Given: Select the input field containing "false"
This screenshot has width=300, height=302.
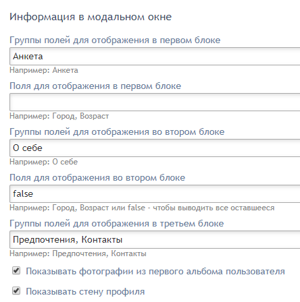Looking at the screenshot, I should (155, 194).
